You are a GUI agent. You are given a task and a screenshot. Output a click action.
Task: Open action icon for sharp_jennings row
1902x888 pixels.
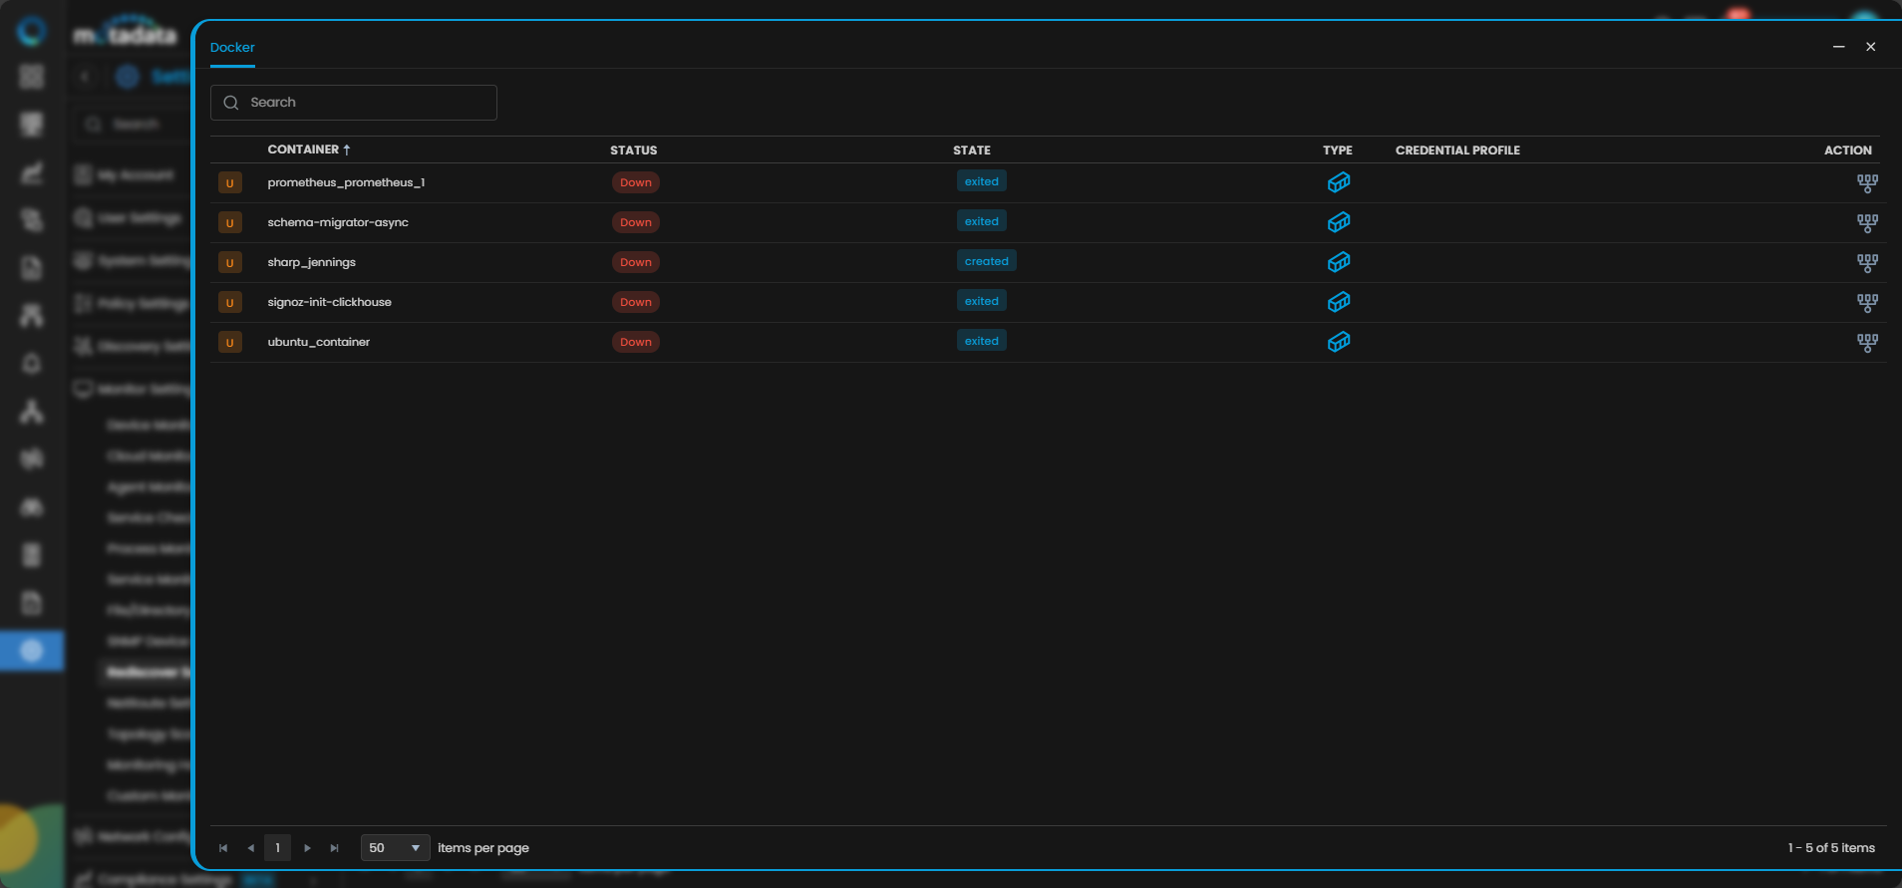coord(1867,263)
